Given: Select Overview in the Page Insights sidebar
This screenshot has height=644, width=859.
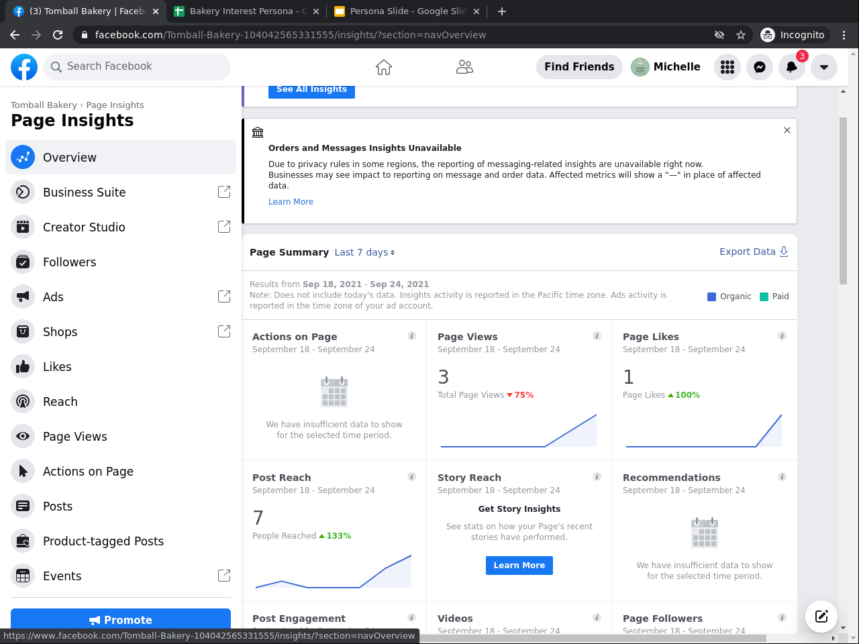Looking at the screenshot, I should pyautogui.click(x=121, y=157).
